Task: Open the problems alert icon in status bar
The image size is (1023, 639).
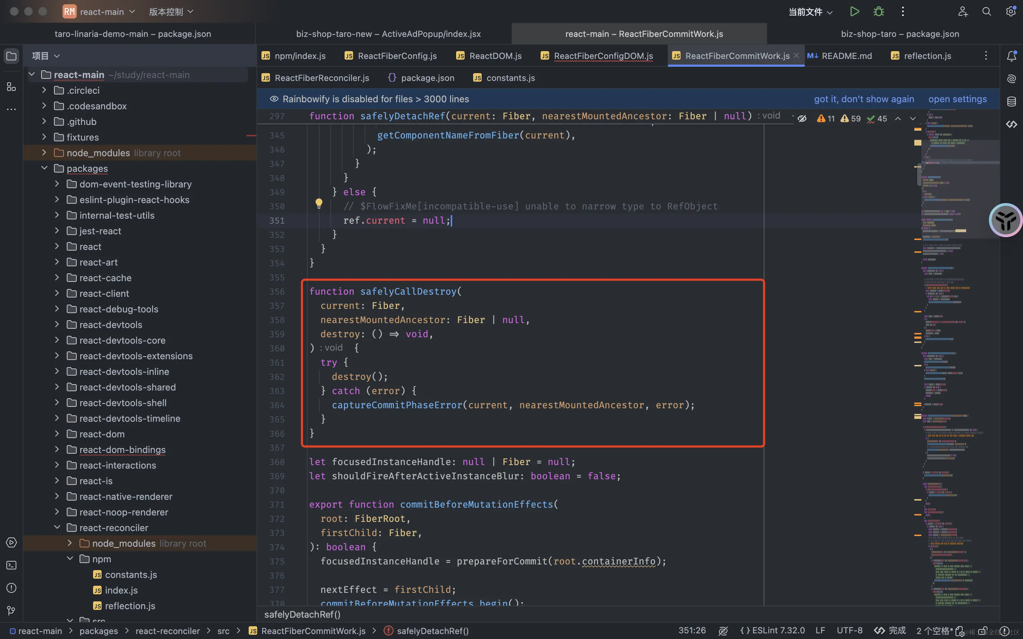Action: (x=1005, y=631)
